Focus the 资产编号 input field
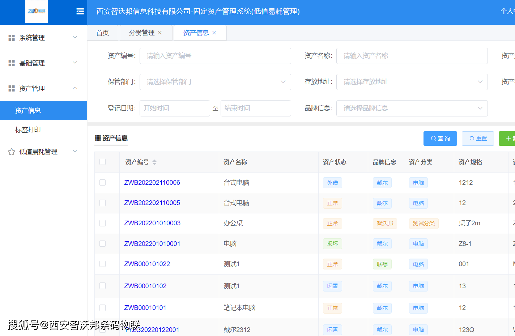The image size is (515, 336). click(215, 56)
